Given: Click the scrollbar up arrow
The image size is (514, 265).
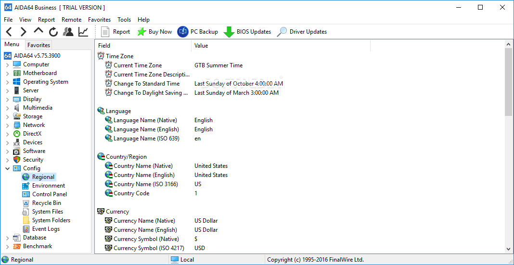Looking at the screenshot, I should [508, 44].
